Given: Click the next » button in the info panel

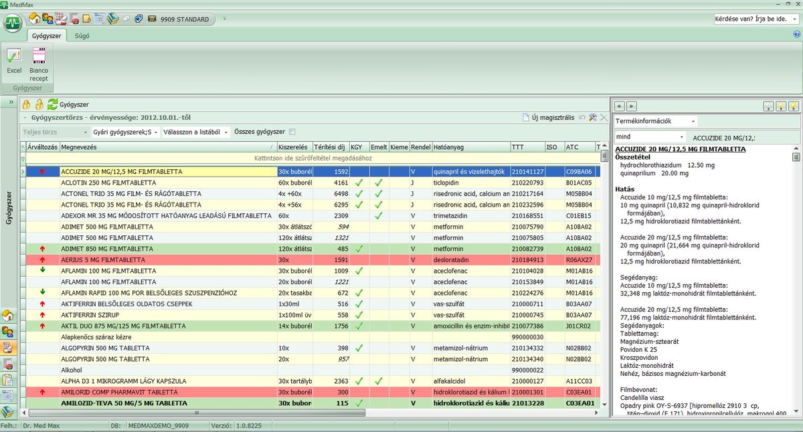Looking at the screenshot, I should pyautogui.click(x=631, y=106).
